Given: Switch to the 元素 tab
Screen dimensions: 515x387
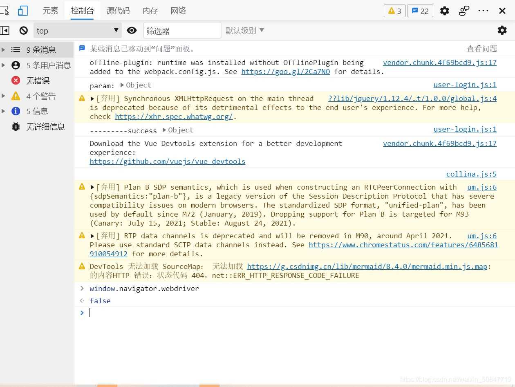Looking at the screenshot, I should pyautogui.click(x=50, y=11).
